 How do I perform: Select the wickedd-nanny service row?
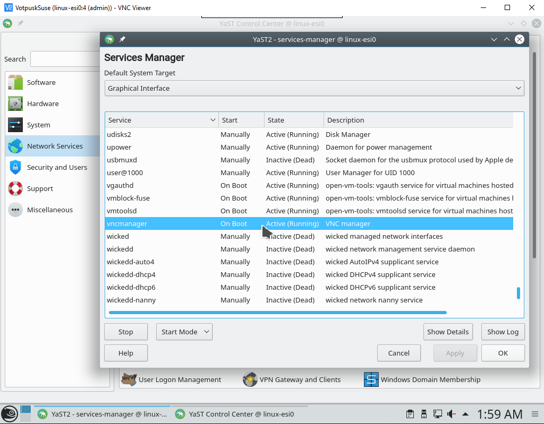point(309,300)
